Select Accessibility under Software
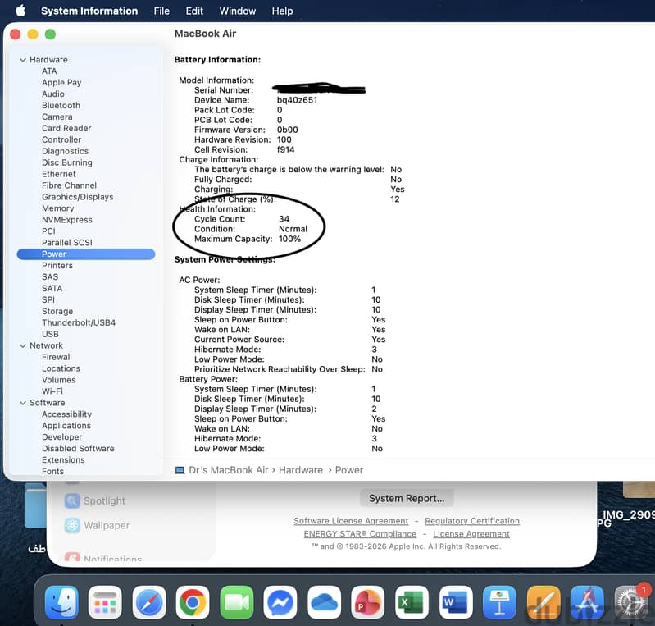 [x=66, y=414]
